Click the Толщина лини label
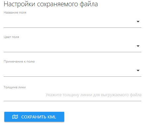The height and width of the screenshot is (127, 146). (15, 87)
